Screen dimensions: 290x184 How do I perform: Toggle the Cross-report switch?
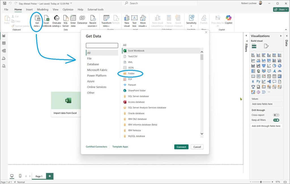coord(276,115)
